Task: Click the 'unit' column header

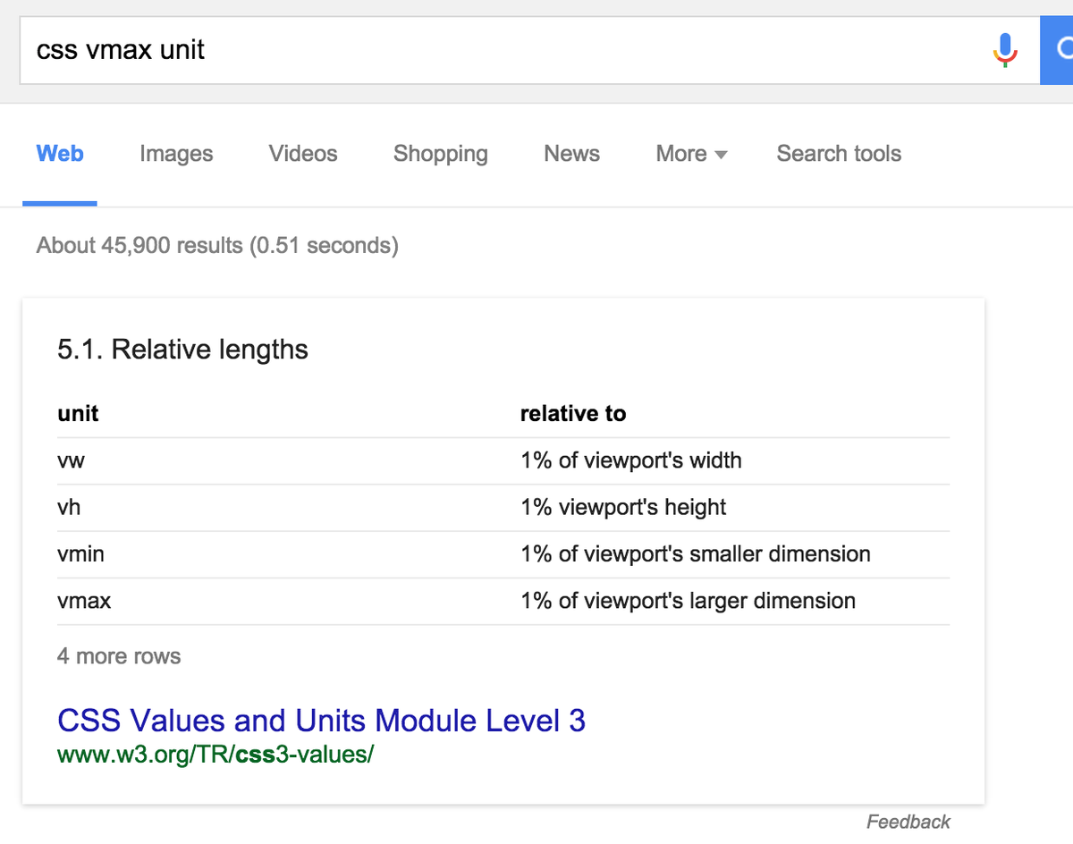Action: (78, 414)
